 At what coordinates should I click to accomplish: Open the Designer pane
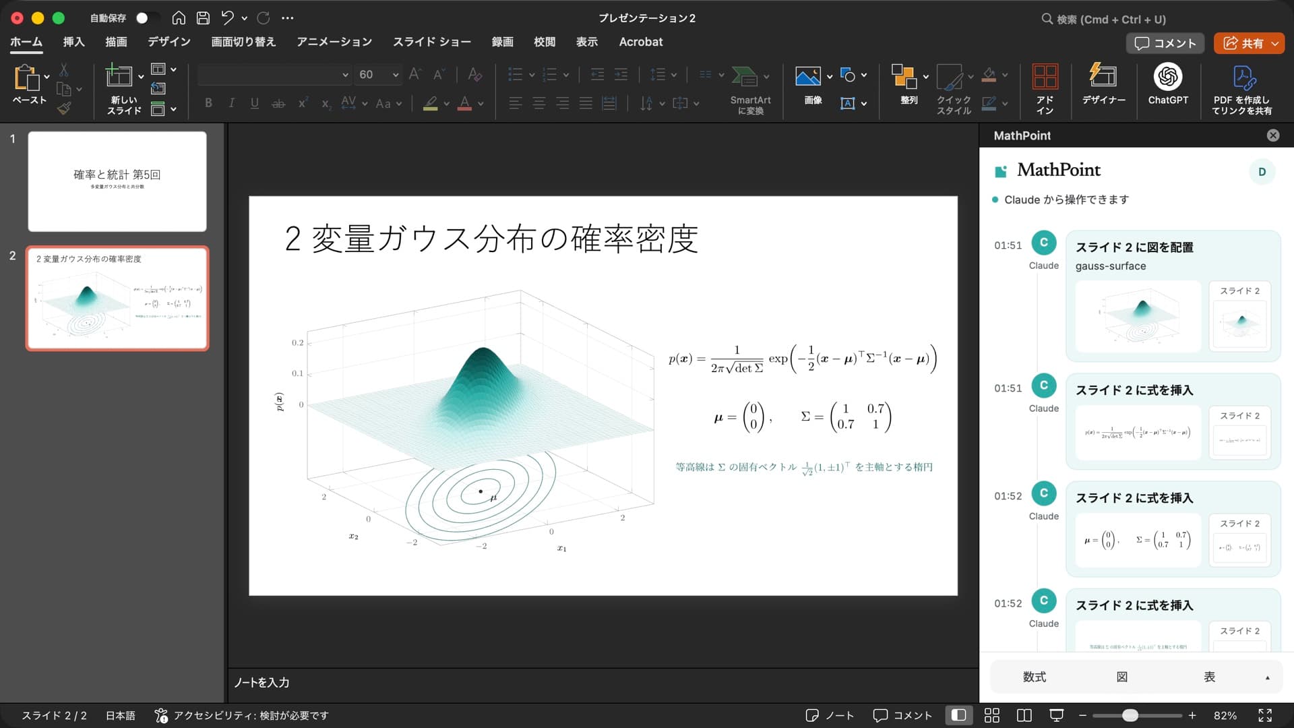coord(1103,84)
